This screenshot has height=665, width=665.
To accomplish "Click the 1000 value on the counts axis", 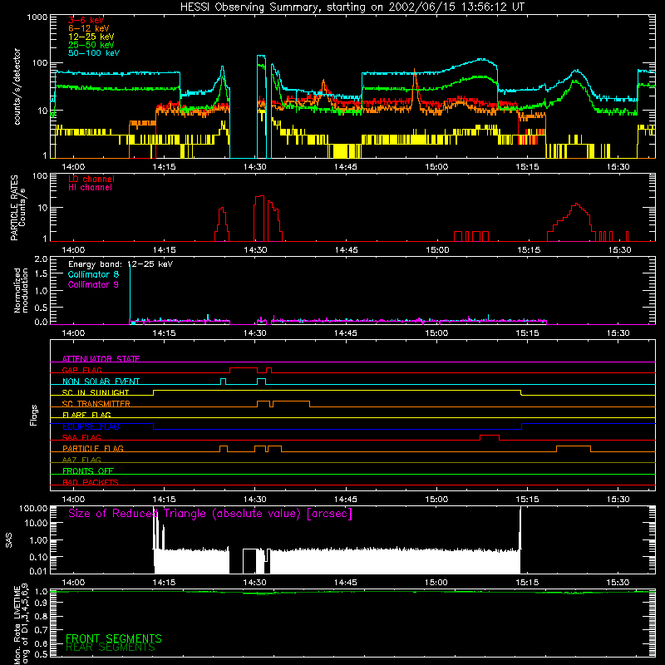I will [37, 17].
